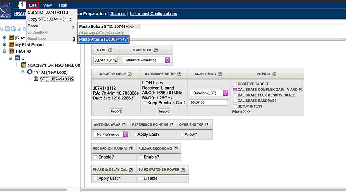Open the Instrument Configurations link

pyautogui.click(x=153, y=14)
